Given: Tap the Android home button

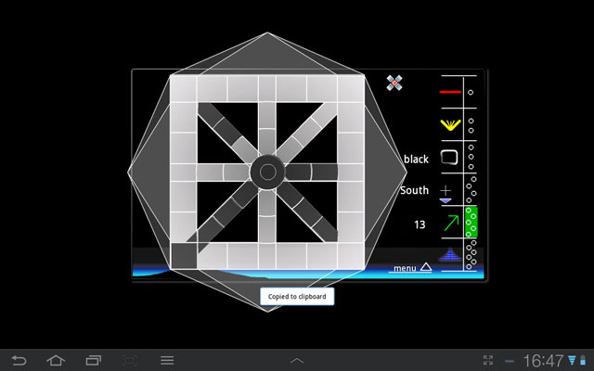Looking at the screenshot, I should coord(56,361).
